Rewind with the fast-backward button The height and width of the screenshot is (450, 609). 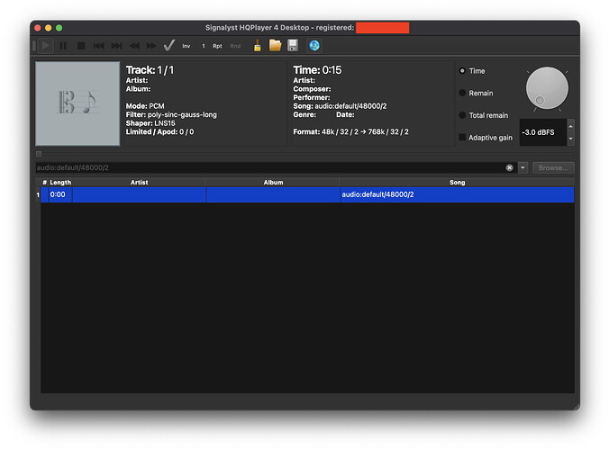click(x=134, y=46)
